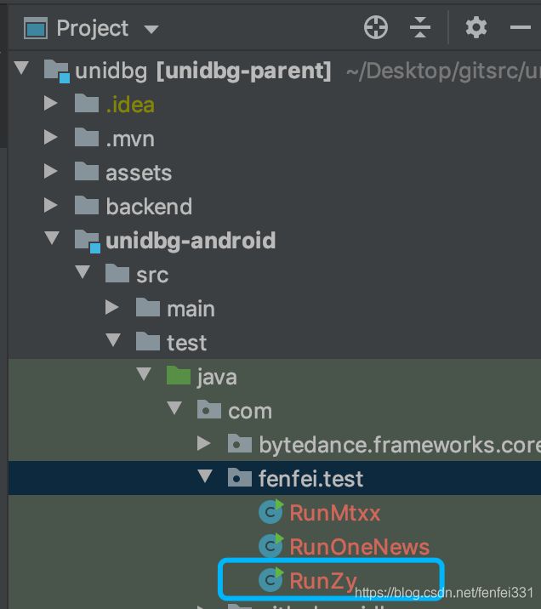
Task: Click the .idea folder icon
Action: pyautogui.click(x=86, y=103)
